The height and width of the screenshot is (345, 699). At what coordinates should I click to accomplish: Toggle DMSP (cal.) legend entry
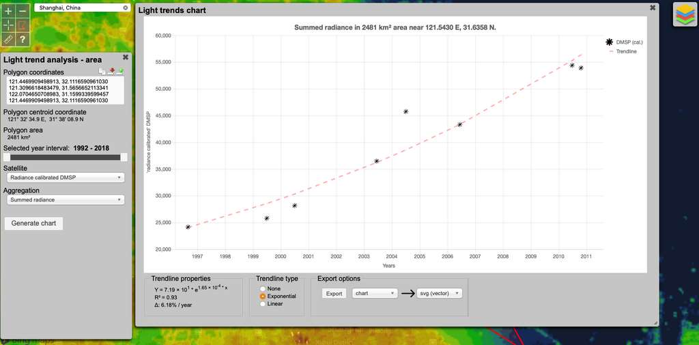click(624, 42)
